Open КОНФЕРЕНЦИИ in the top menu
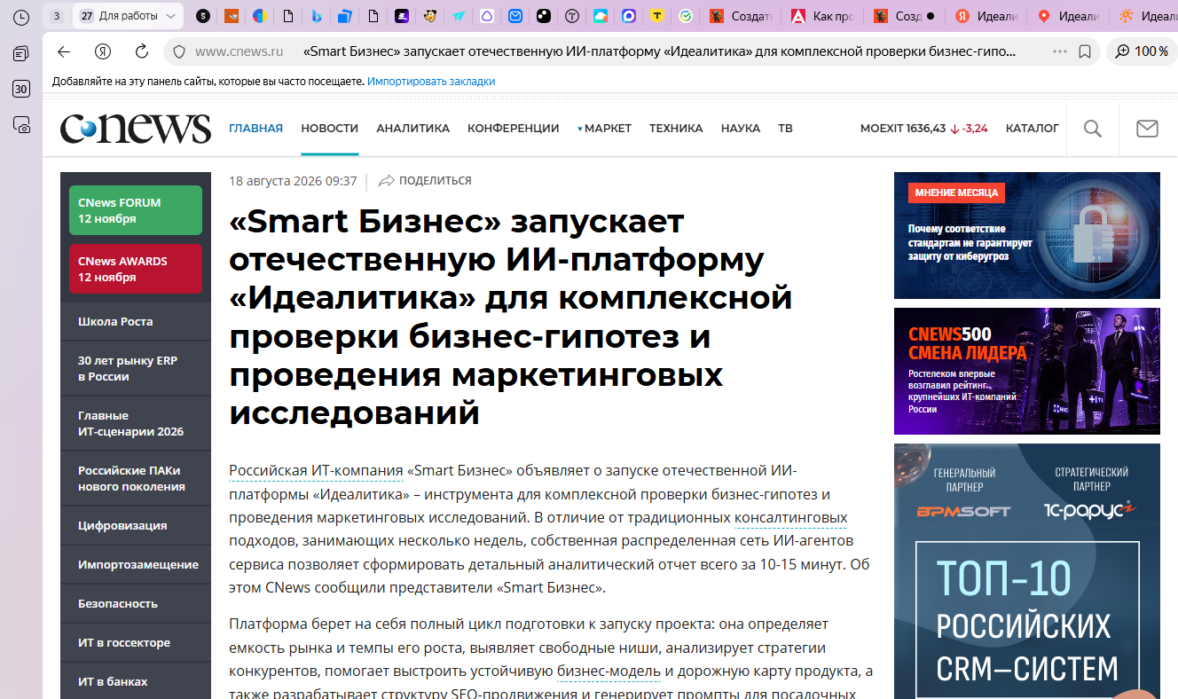The height and width of the screenshot is (699, 1178). point(513,129)
